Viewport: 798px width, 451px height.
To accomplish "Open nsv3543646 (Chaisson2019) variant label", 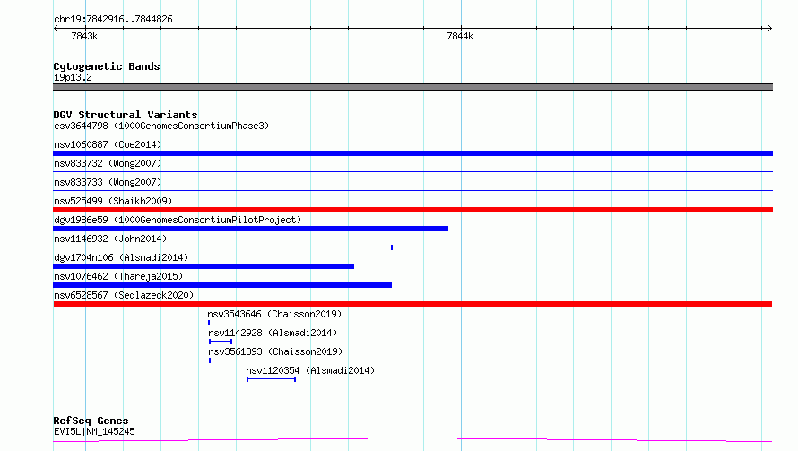I will (x=274, y=314).
